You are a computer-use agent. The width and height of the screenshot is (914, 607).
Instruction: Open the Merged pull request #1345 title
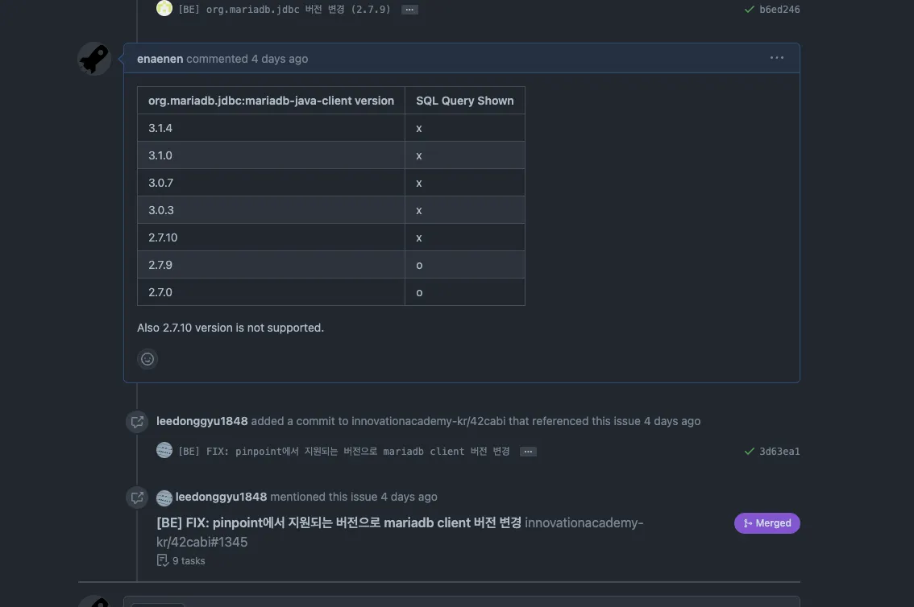339,523
